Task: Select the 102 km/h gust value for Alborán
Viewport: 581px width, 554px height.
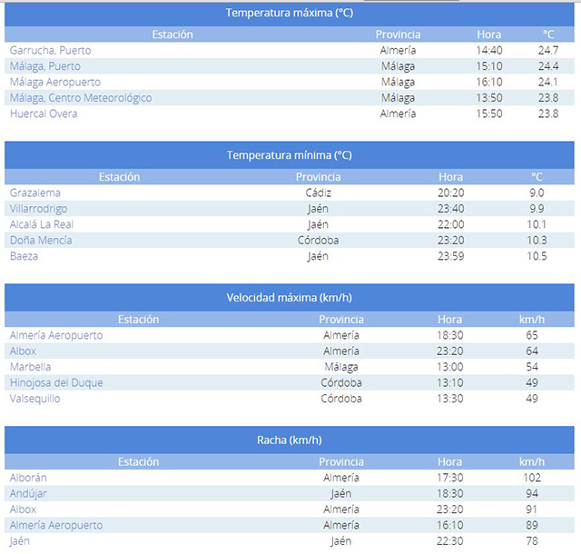Action: 532,478
